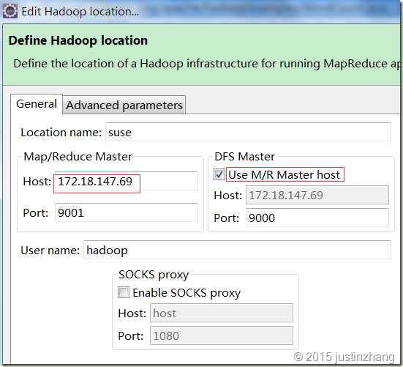
Task: Click the User name: label
Action: [50, 251]
